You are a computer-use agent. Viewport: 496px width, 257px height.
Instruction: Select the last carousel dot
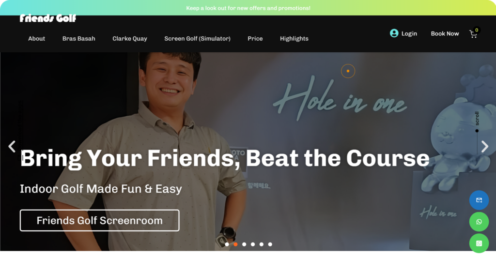point(270,244)
